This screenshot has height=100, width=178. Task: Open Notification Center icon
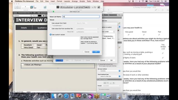[165, 1]
